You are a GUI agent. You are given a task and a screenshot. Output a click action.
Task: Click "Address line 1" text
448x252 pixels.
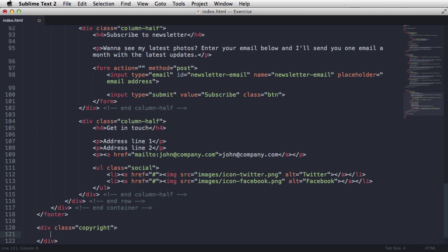pos(128,141)
